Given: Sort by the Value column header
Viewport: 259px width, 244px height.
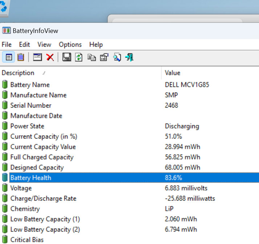Looking at the screenshot, I should click(210, 73).
